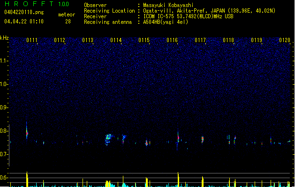295x187 pixels.
Task: Click the large diffuse meteor echo before 0114
Action: point(108,139)
